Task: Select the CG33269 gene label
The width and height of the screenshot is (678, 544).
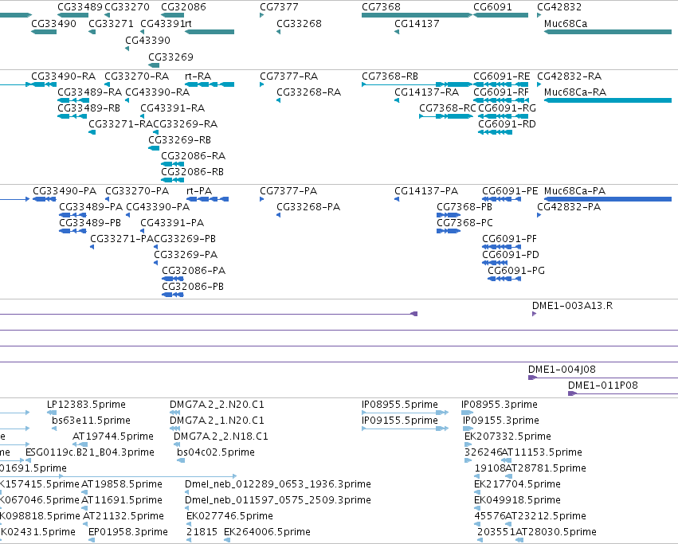Action: [170, 57]
